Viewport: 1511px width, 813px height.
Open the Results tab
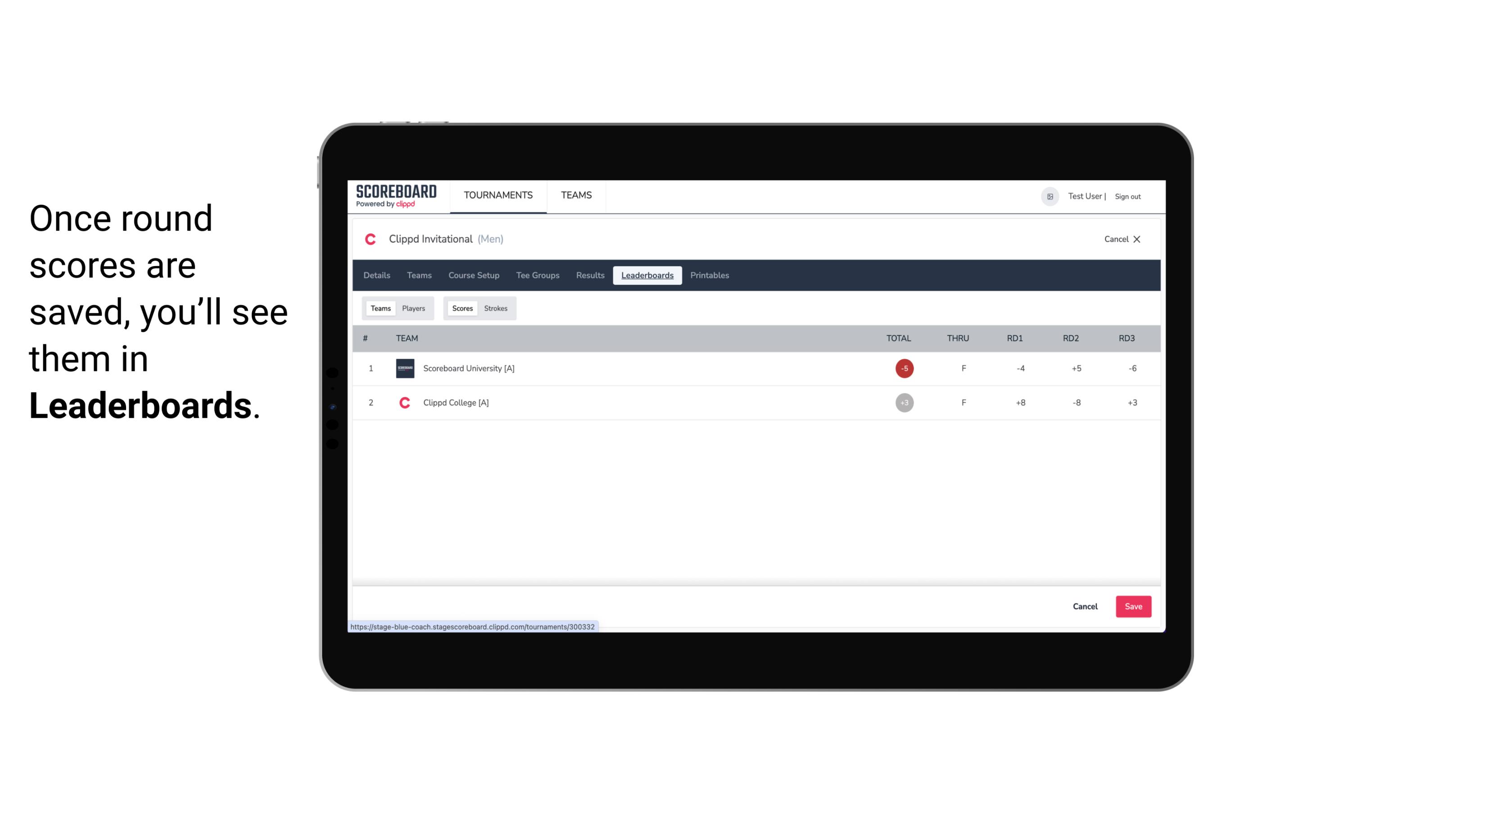[x=589, y=276]
